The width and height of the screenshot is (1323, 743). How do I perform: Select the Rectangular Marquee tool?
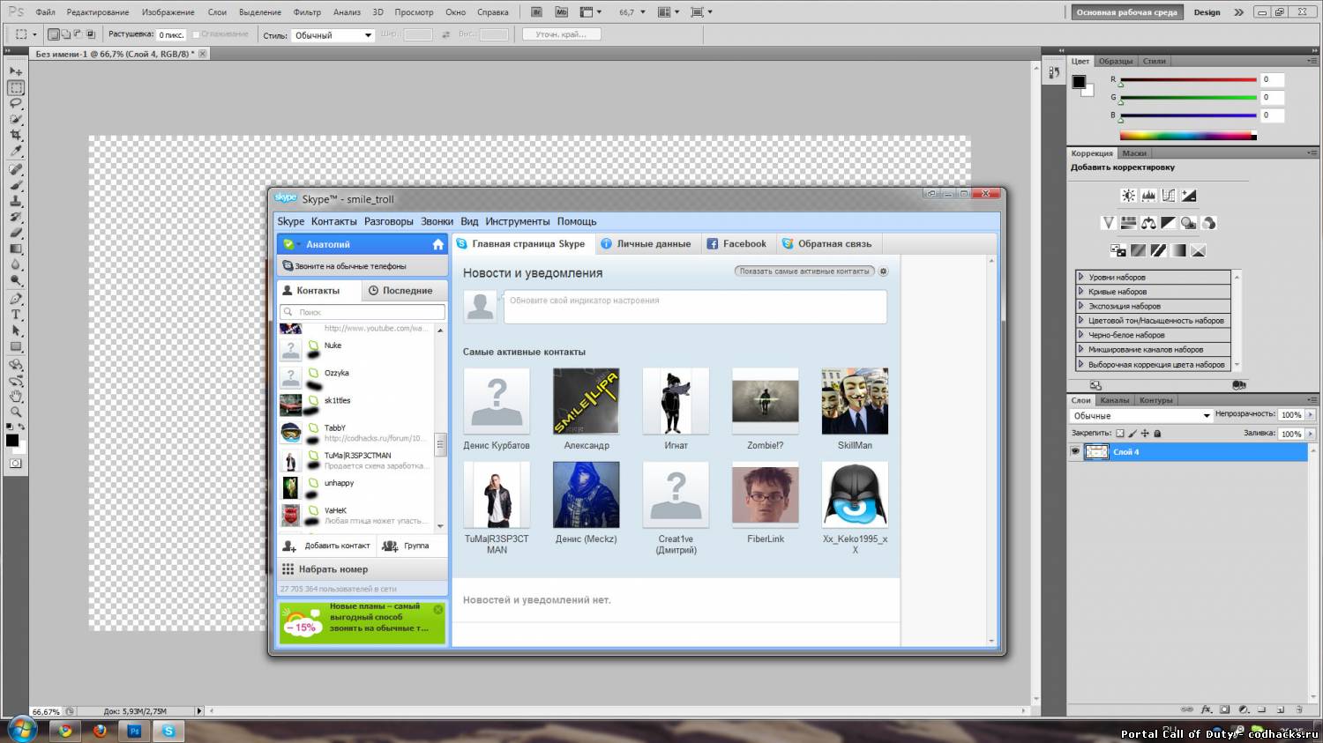coord(16,88)
